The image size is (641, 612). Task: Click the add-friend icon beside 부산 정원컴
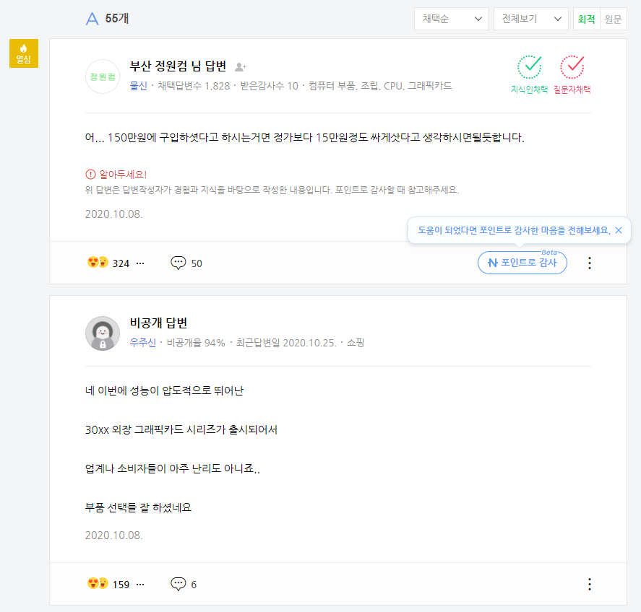pyautogui.click(x=241, y=66)
